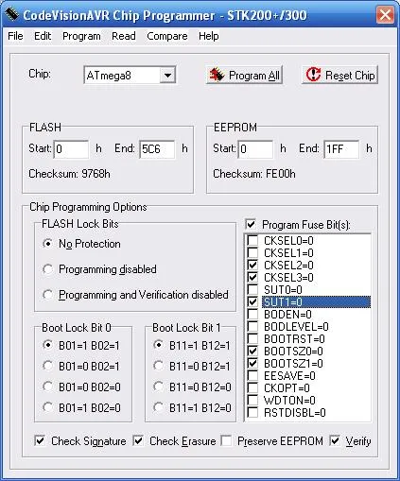
Task: Click the red Reset Chip icon
Action: 313,75
